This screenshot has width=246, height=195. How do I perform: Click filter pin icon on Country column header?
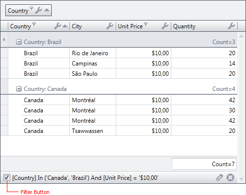[x=34, y=24]
